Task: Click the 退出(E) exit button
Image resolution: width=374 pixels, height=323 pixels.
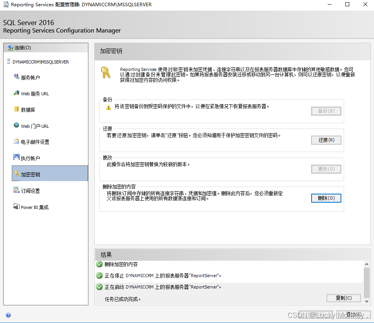Action: 354,315
